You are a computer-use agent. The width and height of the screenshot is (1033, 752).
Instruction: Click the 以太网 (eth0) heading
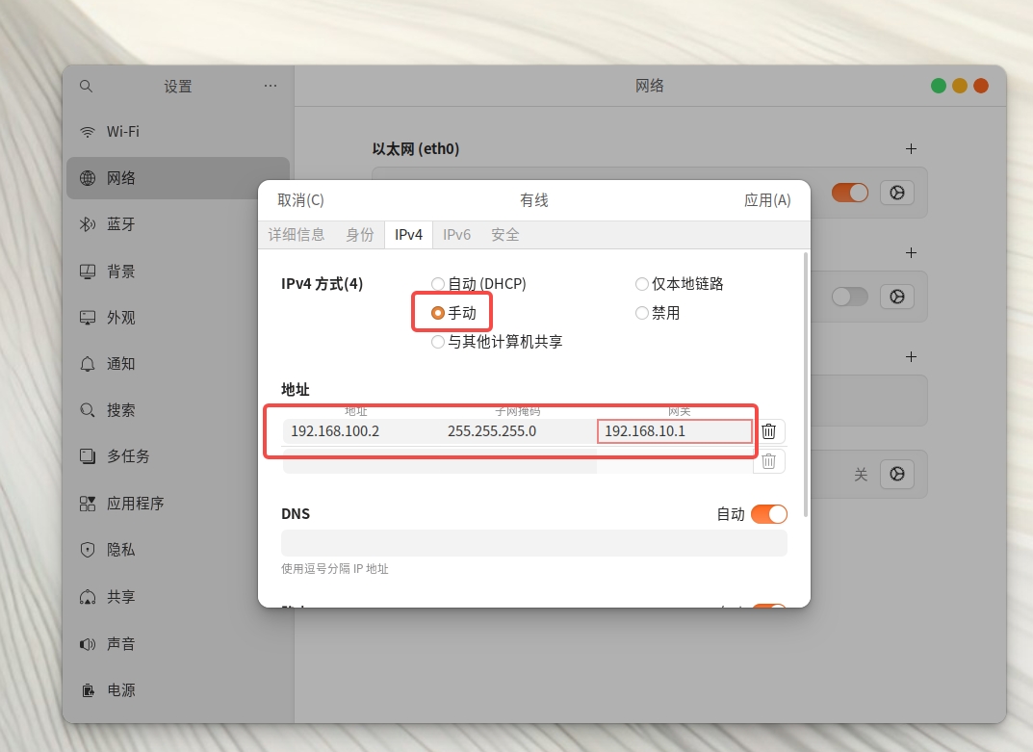tap(416, 149)
